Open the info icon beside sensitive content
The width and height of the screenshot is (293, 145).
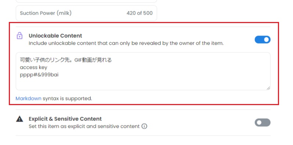click(144, 126)
